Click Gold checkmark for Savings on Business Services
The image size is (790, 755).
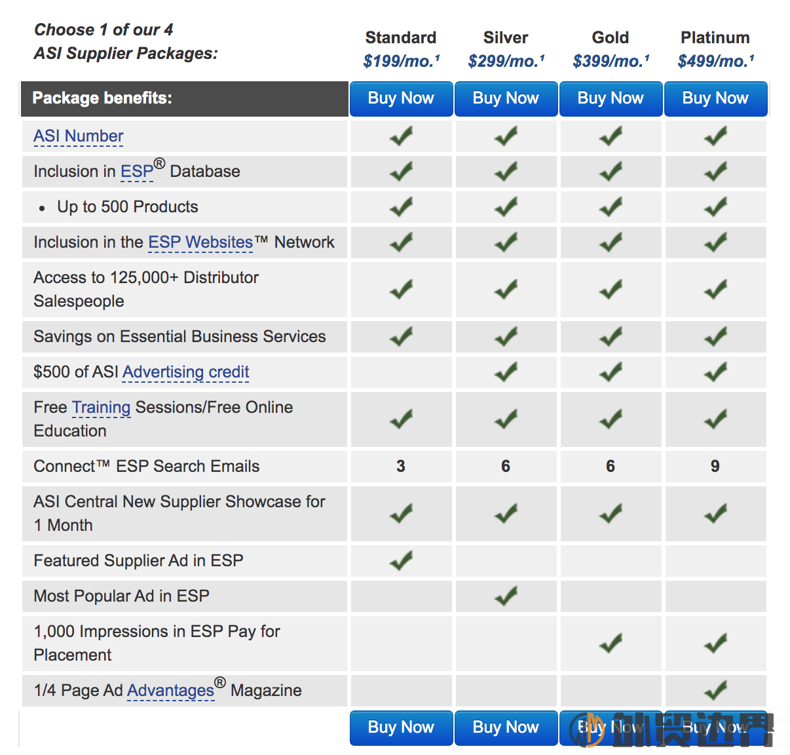(x=611, y=336)
